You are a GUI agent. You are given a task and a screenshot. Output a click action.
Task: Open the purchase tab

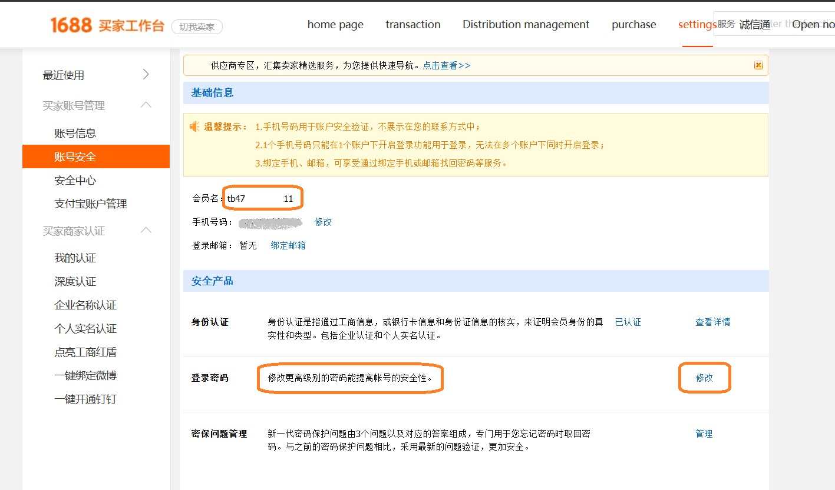click(633, 25)
